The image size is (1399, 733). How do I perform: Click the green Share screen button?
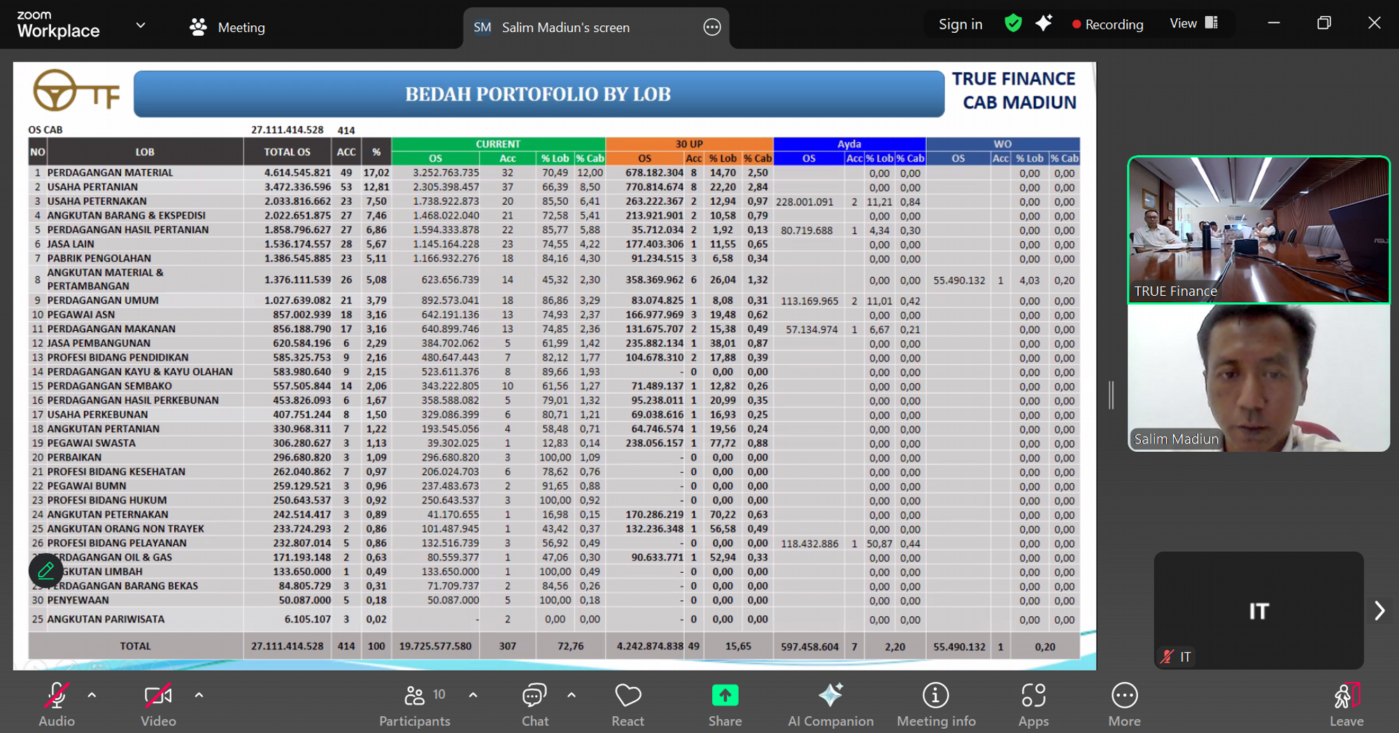725,704
